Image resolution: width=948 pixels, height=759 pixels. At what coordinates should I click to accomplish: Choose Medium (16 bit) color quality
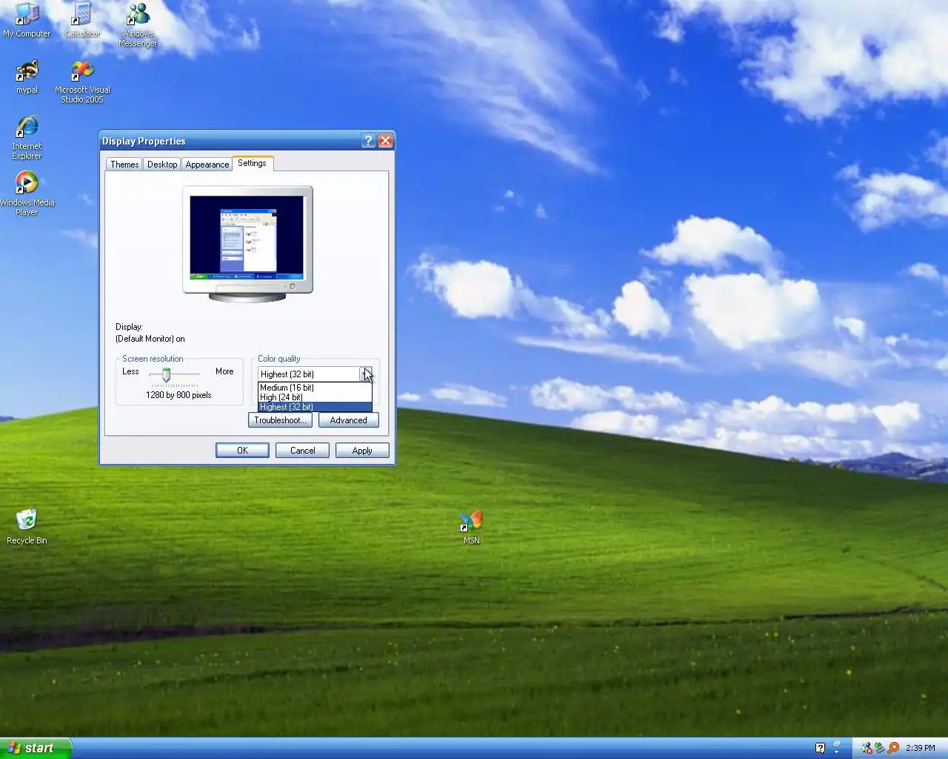(x=315, y=388)
